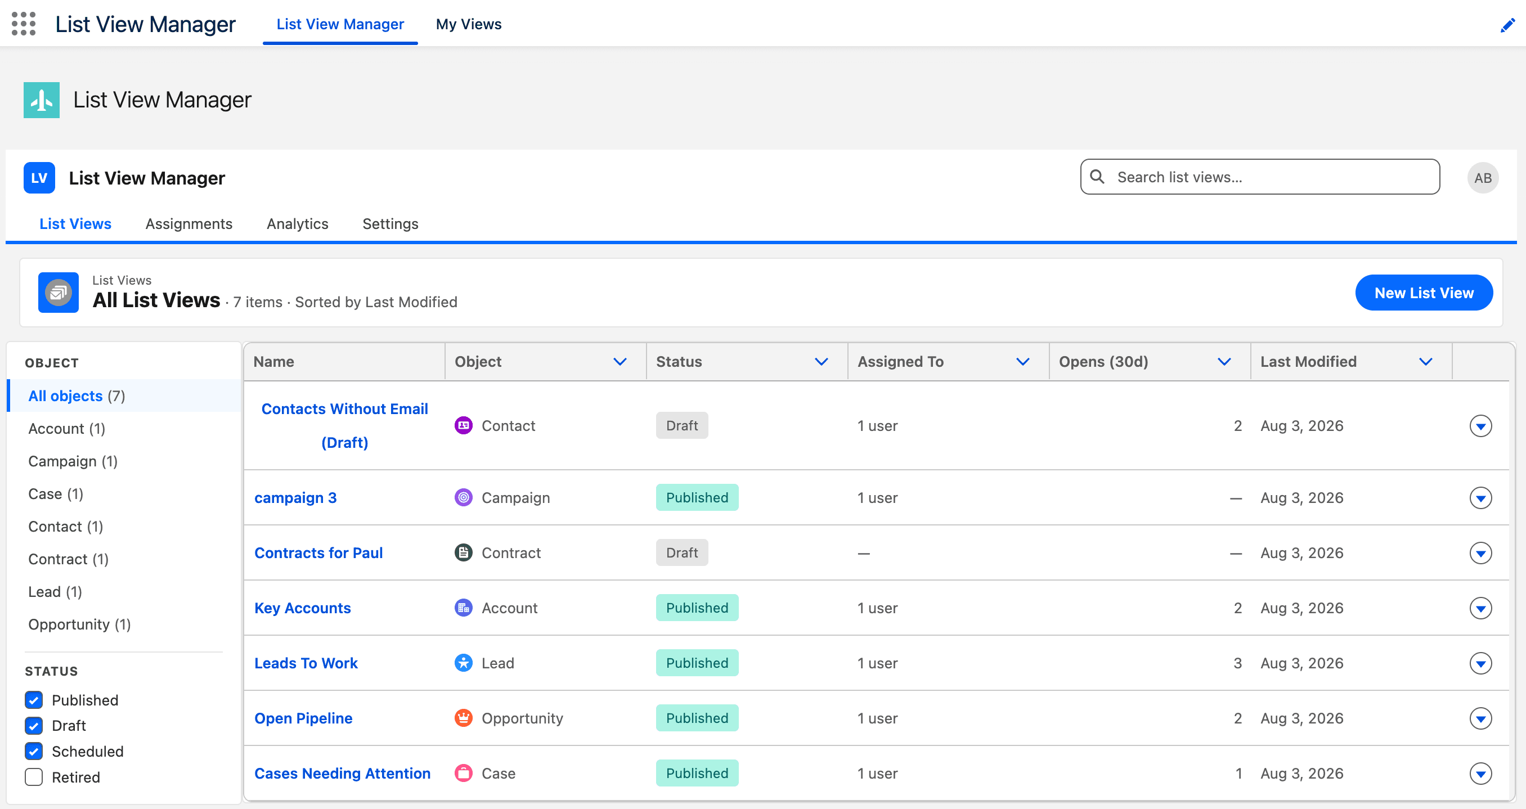Open the Cases Needing Attention link
1526x809 pixels.
click(343, 774)
